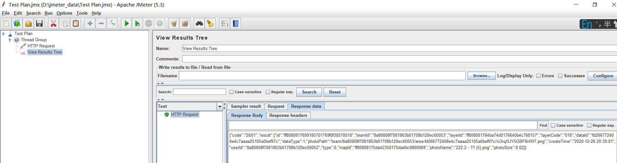Click the Find button
The height and width of the screenshot is (163, 617).
click(x=543, y=126)
